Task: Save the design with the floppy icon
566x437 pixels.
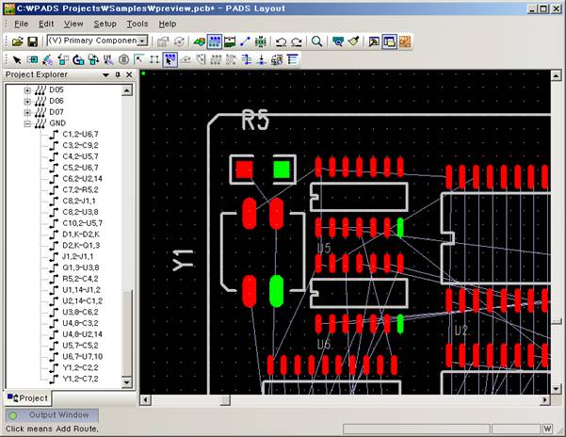Action: (32, 41)
